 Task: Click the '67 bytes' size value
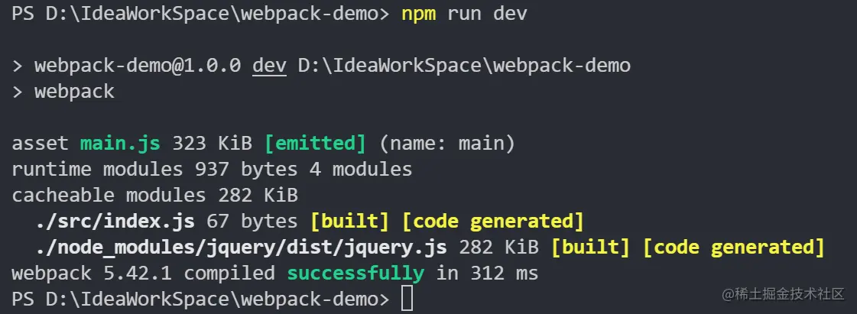tap(252, 222)
